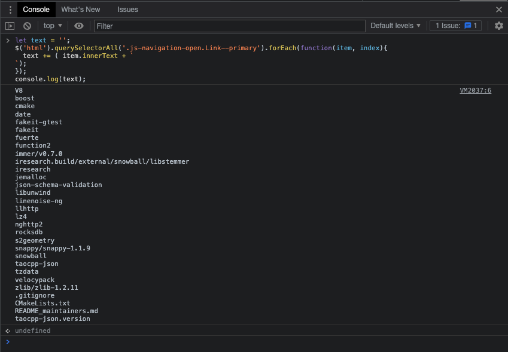
Task: Select the 'libunwind' output line
Action: point(33,192)
